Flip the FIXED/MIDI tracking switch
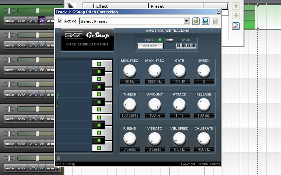Image resolution: width=281 pixels, height=175 pixels. click(169, 40)
